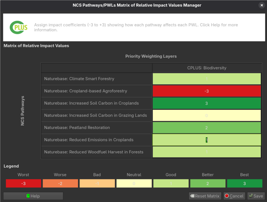Select the Cropland-based Agroforestry -3 cell
The image size is (267, 202).
(207, 91)
